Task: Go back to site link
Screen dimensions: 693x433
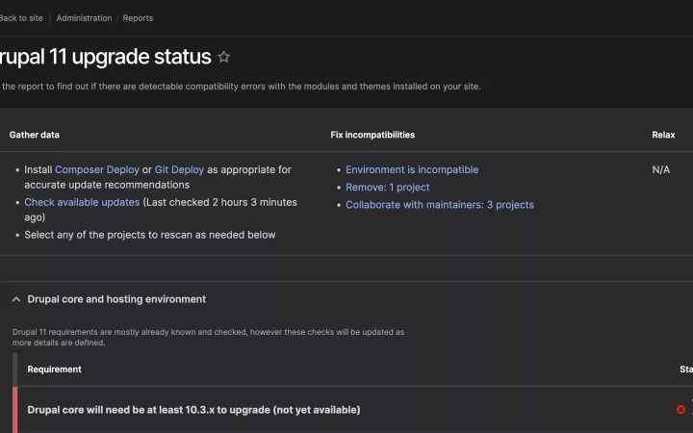Action: coord(21,18)
